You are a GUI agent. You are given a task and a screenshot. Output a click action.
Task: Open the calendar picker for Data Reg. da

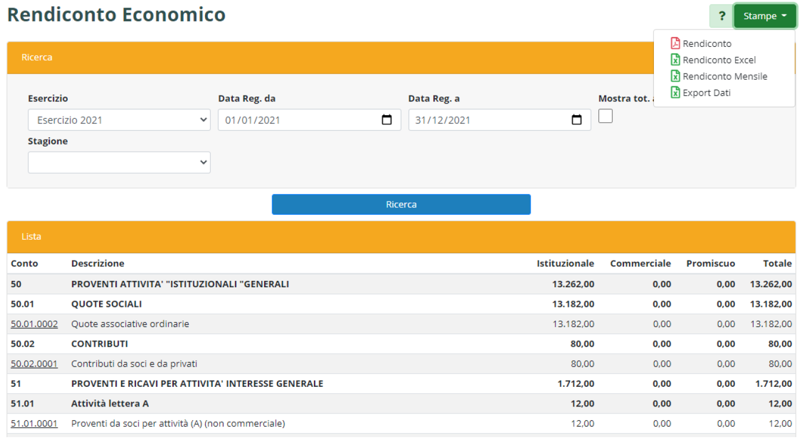[x=387, y=120]
